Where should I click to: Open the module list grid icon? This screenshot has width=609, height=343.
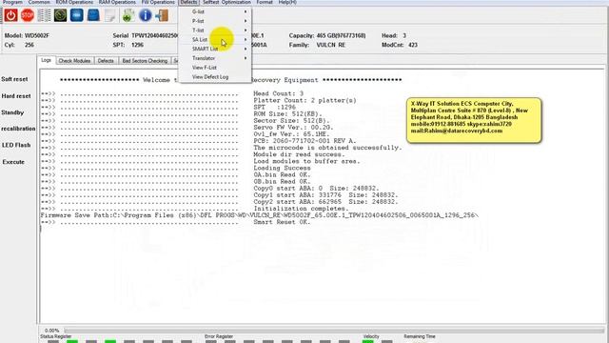point(44,15)
